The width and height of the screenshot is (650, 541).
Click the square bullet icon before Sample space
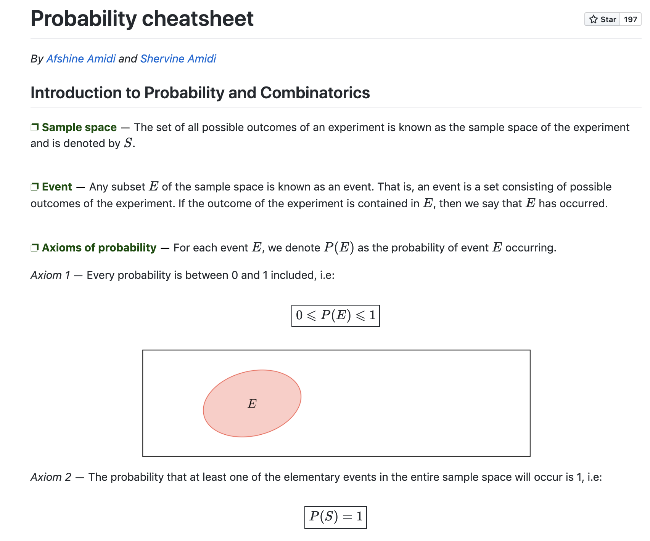tap(35, 127)
